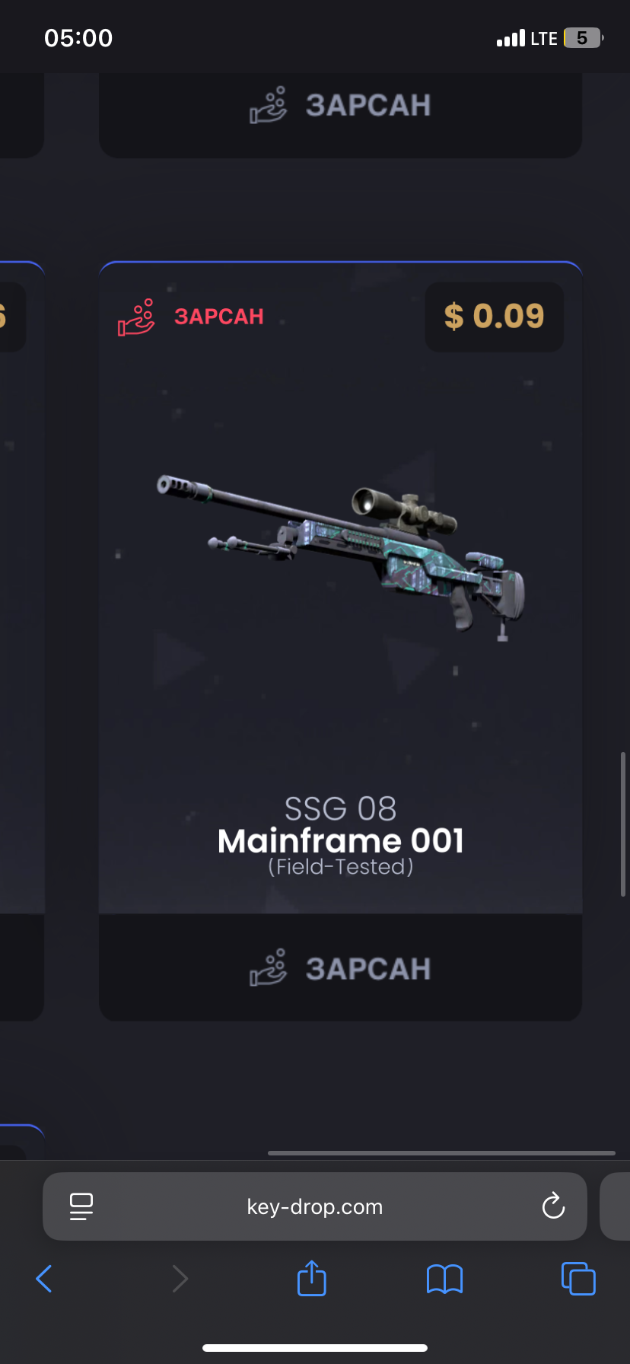630x1364 pixels.
Task: Go back with Safari back arrow
Action: [44, 1279]
